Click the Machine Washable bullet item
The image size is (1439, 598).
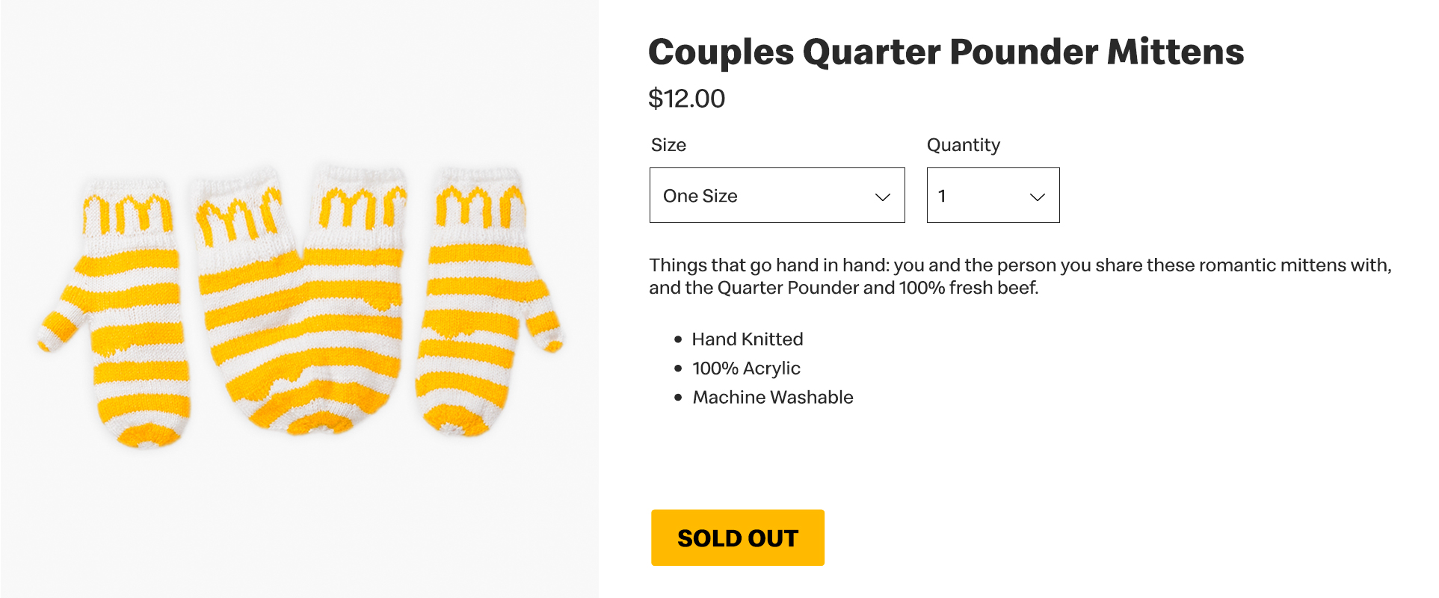773,398
